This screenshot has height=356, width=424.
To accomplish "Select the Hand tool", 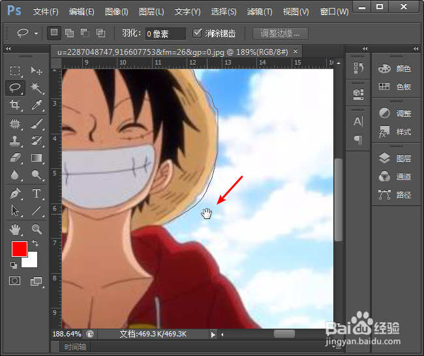I will pyautogui.click(x=15, y=230).
